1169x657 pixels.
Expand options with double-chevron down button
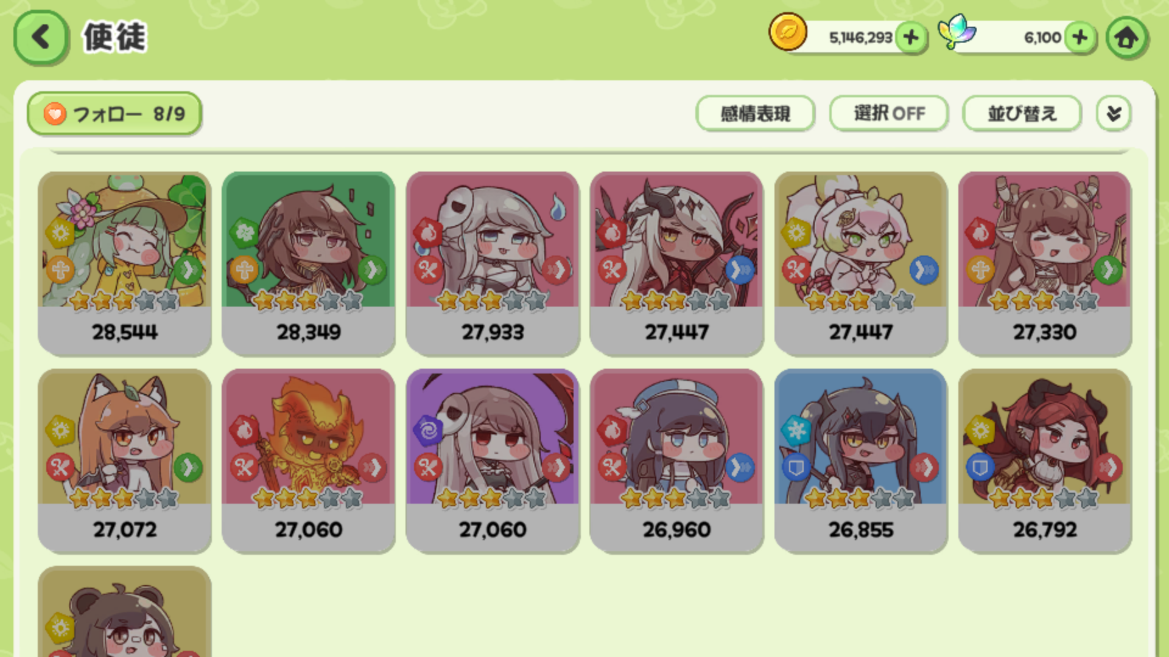[1114, 113]
